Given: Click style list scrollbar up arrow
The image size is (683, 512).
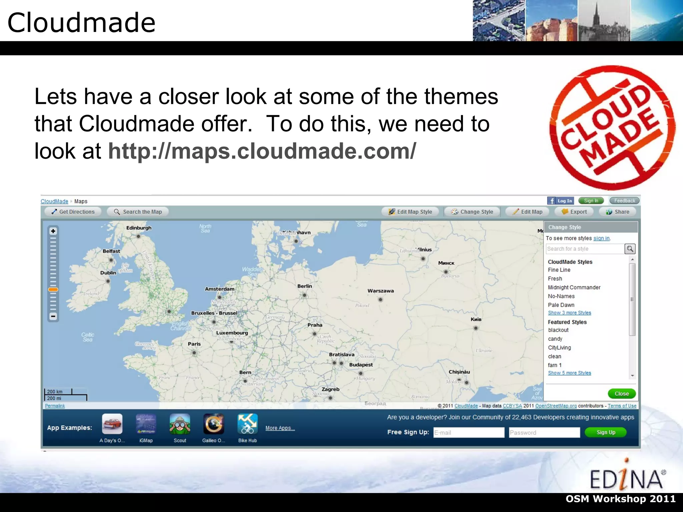Looking at the screenshot, I should (x=632, y=259).
